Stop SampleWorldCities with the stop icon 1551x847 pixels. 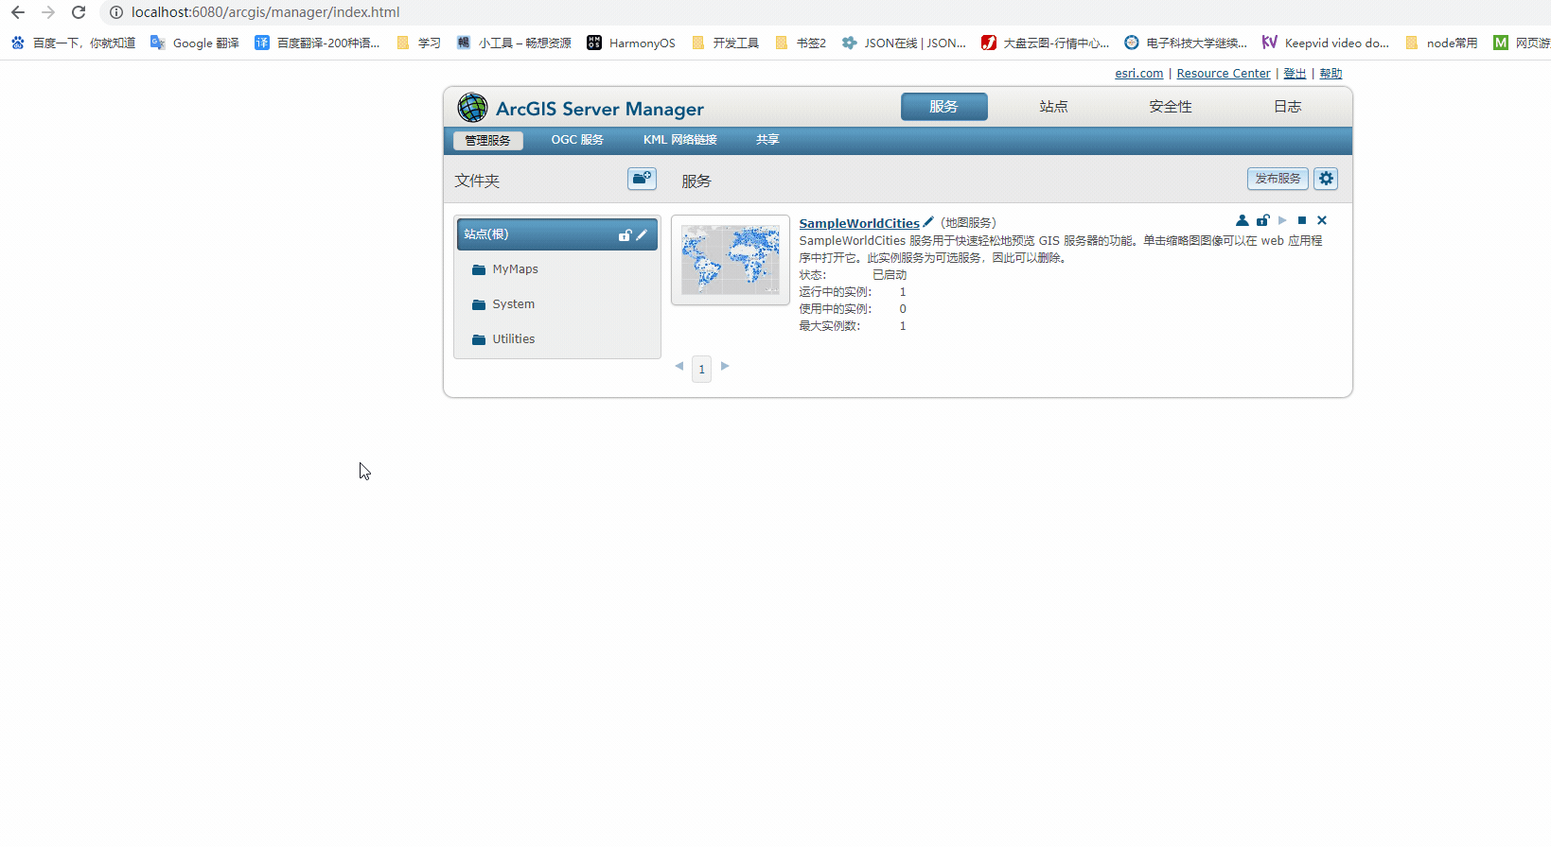[1302, 220]
